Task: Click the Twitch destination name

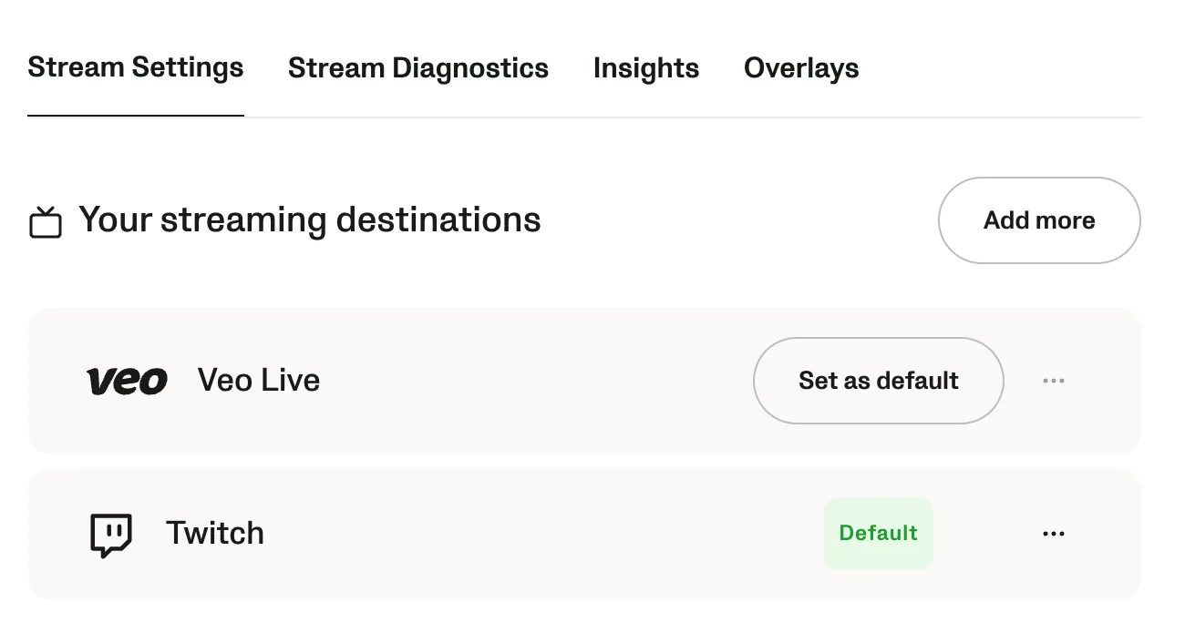Action: point(215,534)
